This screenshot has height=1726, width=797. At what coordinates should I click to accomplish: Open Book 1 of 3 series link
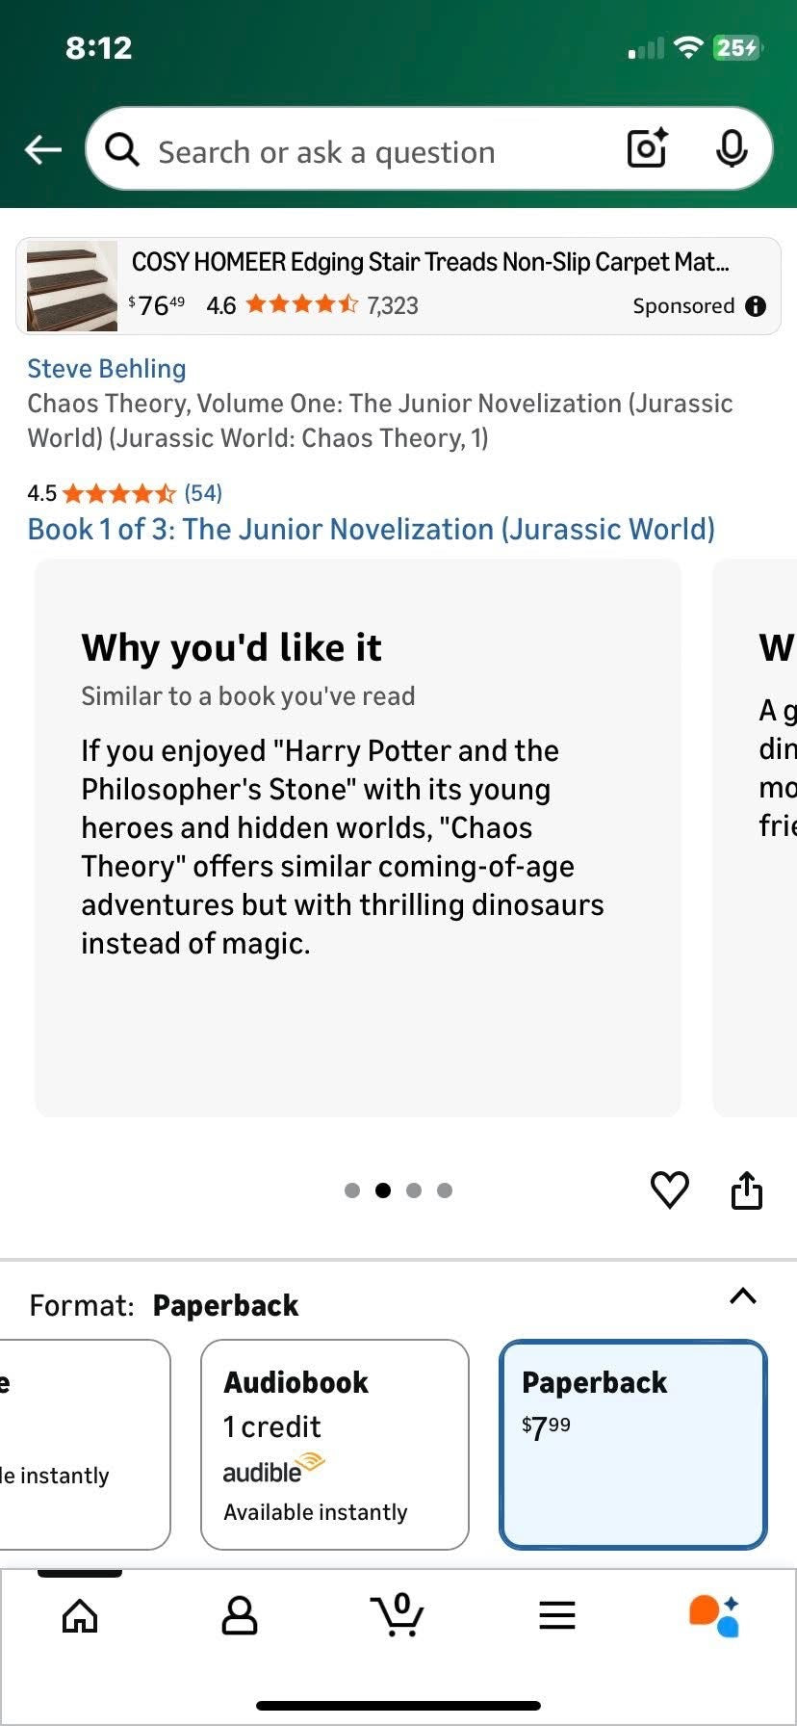(x=372, y=529)
